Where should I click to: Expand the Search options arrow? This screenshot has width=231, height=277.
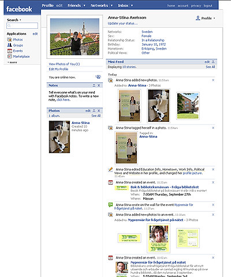point(20,20)
